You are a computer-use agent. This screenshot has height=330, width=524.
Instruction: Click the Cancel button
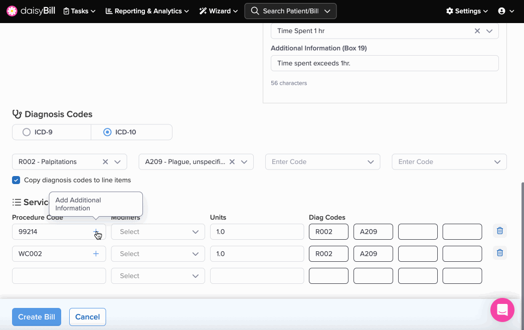pos(87,317)
